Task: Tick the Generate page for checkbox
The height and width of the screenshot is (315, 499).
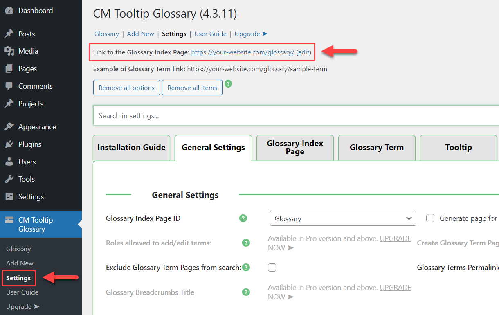Action: coord(430,218)
